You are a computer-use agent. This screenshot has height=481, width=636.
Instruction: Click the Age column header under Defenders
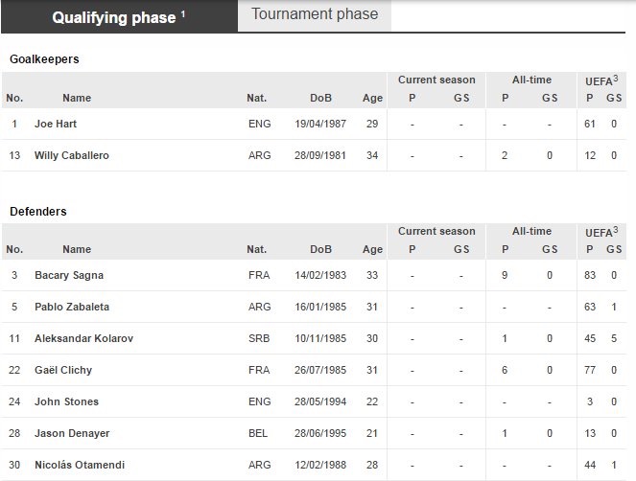point(372,249)
